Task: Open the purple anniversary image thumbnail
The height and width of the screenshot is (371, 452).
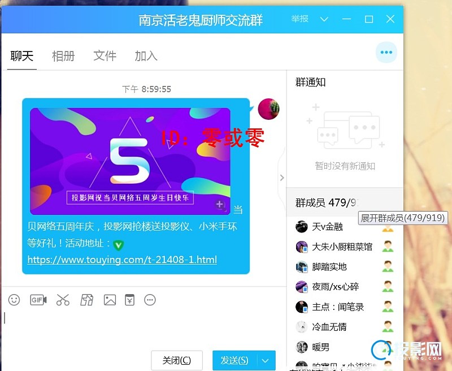Action: (130, 161)
